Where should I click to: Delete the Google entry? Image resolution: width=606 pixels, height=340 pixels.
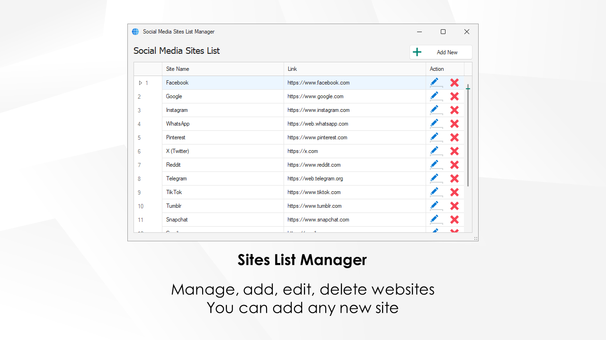click(x=454, y=96)
